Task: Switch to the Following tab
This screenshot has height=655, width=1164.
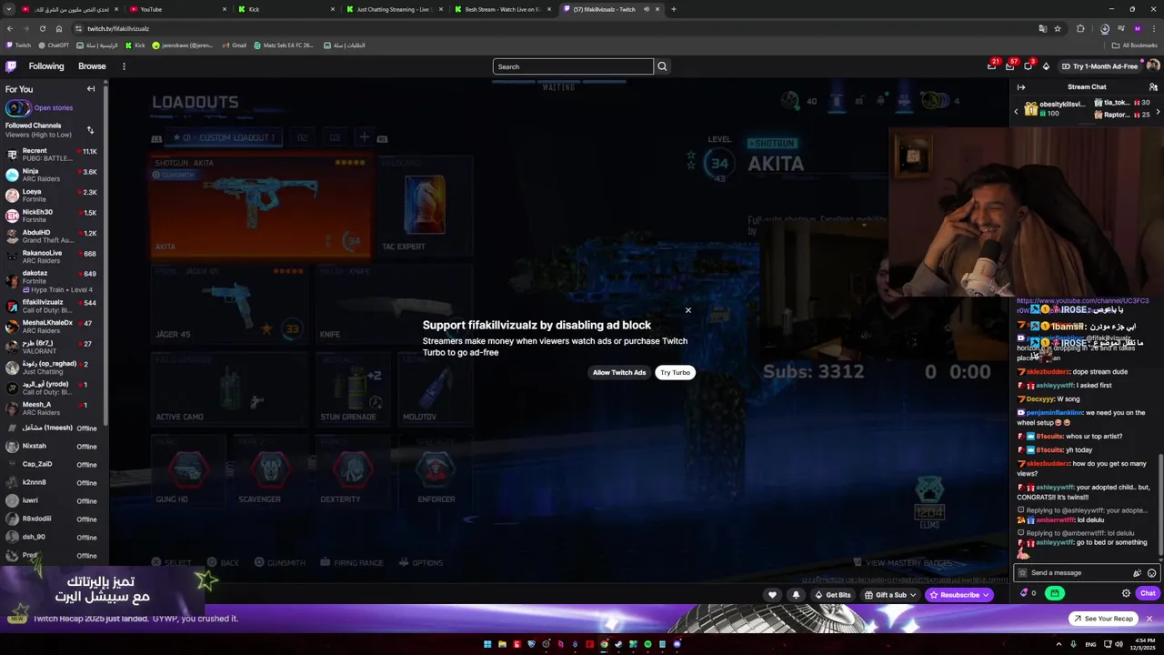Action: [x=46, y=66]
